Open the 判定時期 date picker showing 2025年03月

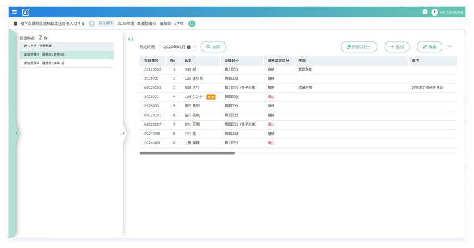177,47
